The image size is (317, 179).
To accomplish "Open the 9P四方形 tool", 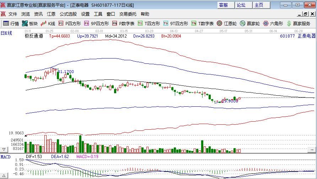I will (x=96, y=24).
